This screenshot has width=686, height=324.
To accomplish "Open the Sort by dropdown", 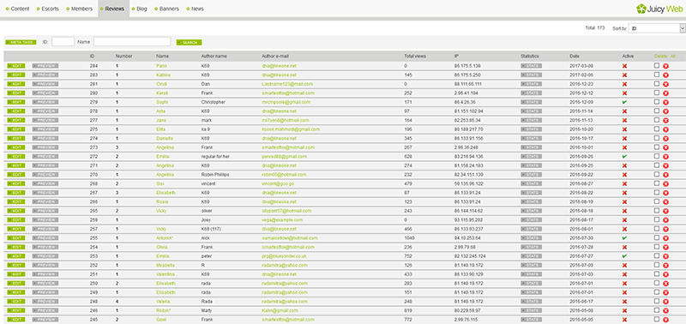I will 657,28.
